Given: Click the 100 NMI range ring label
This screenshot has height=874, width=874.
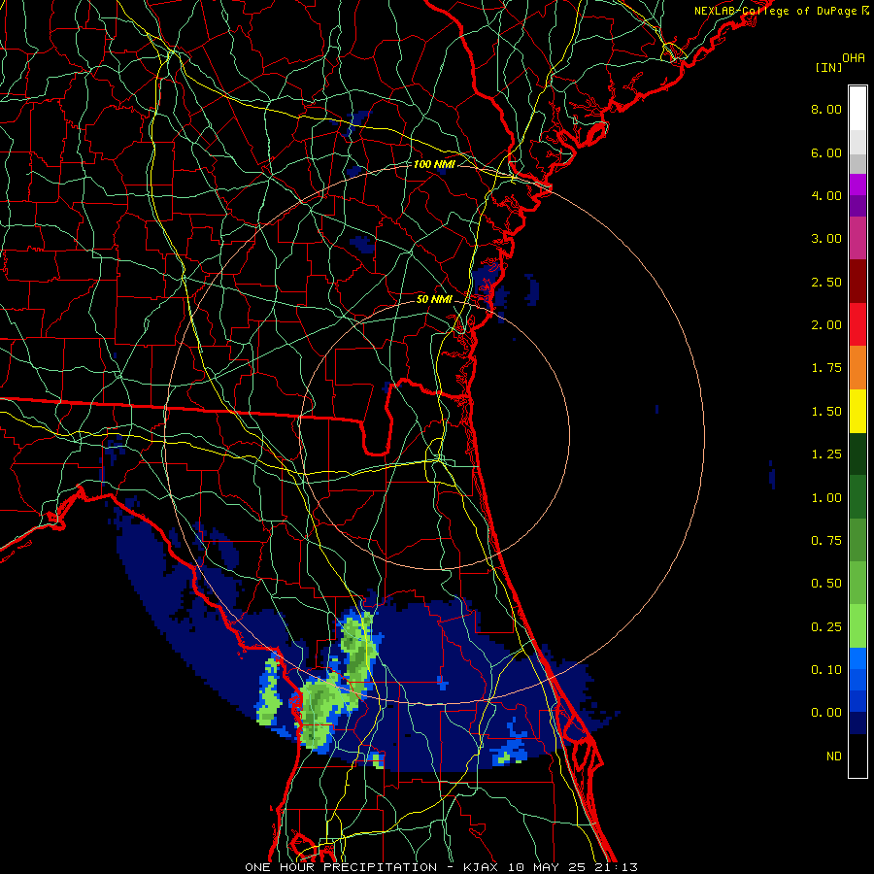Looking at the screenshot, I should 434,164.
